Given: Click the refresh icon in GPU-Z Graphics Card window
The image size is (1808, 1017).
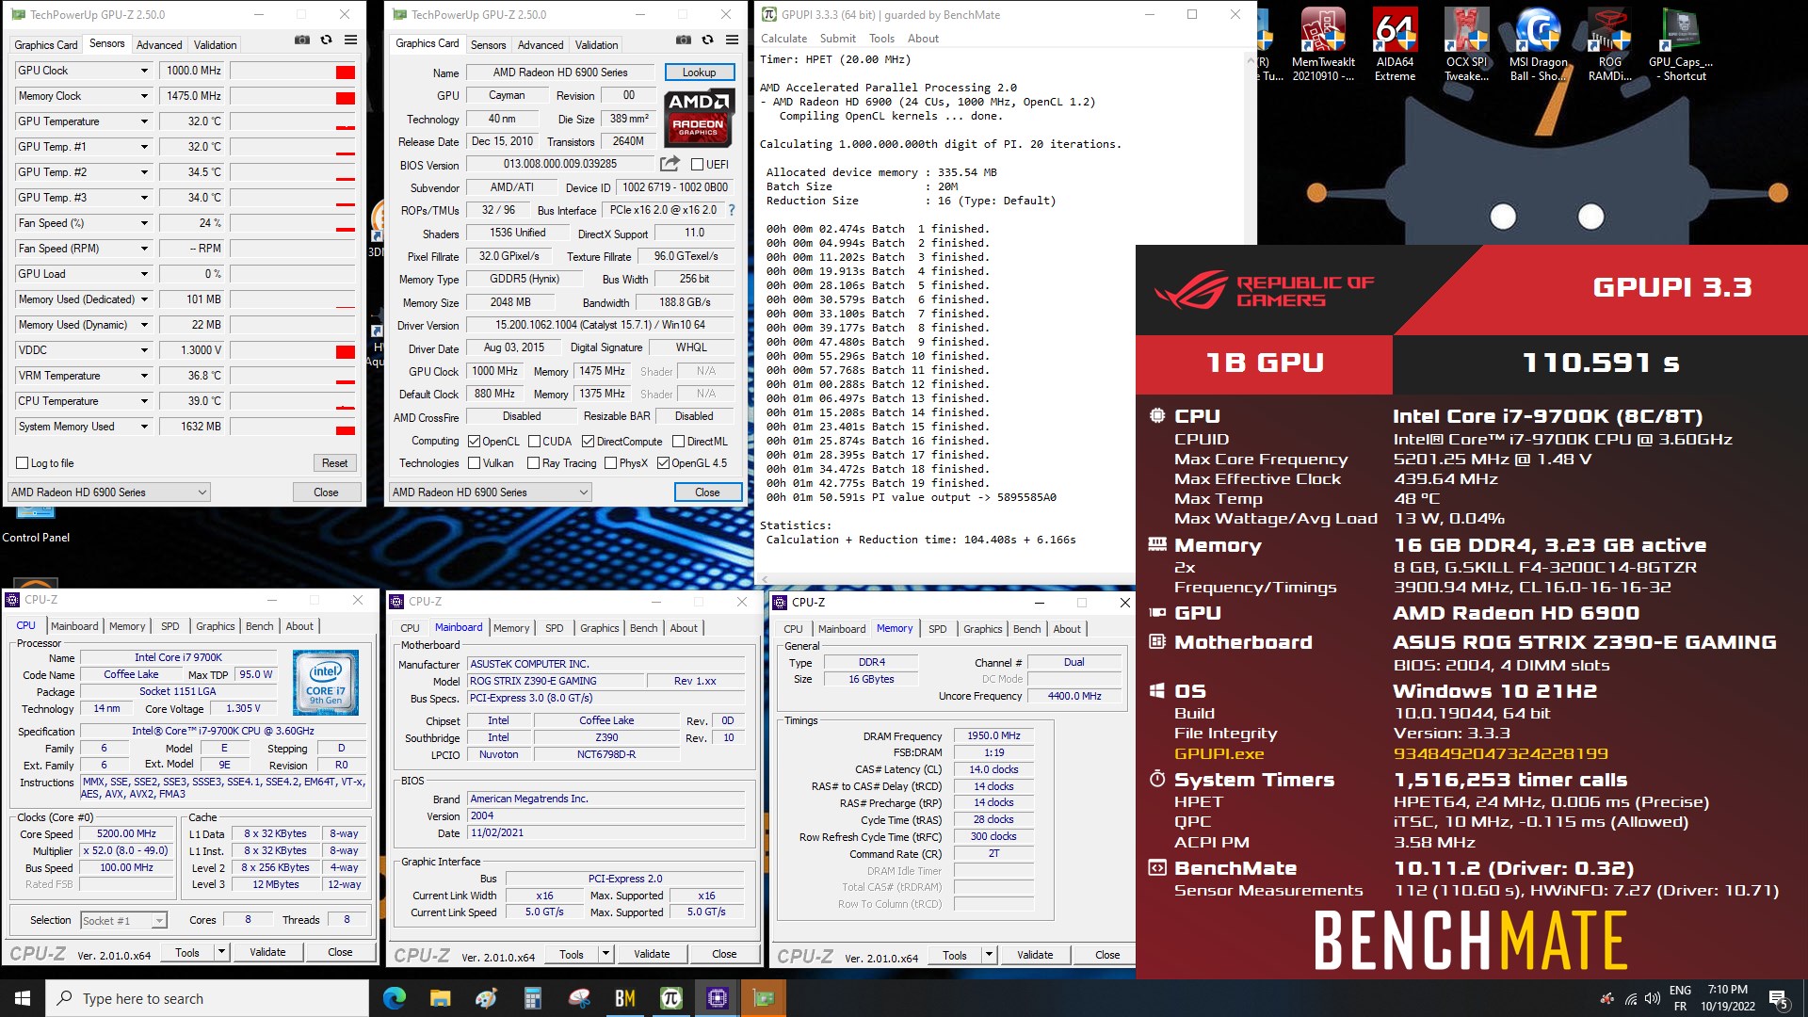Looking at the screenshot, I should 707,40.
